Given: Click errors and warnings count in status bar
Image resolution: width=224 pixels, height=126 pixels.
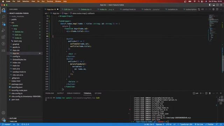Looking at the screenshot, I should point(25,125).
